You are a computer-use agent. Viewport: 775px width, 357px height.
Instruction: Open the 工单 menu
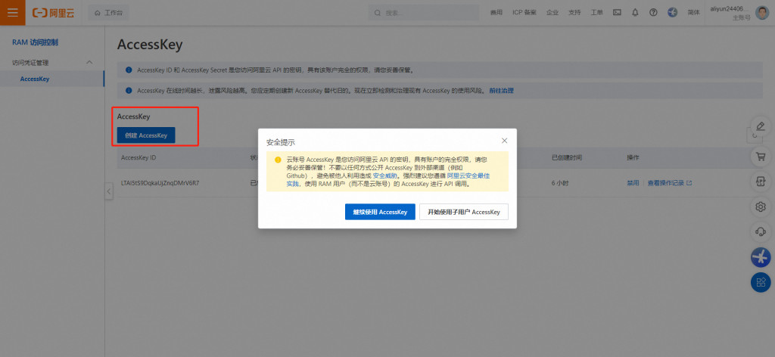click(596, 13)
